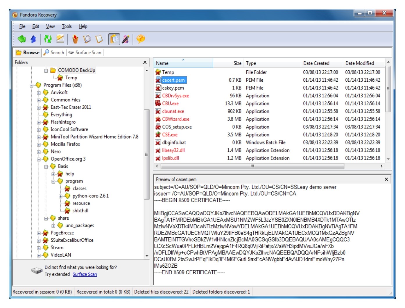The width and height of the screenshot is (405, 308).
Task: Open the View menu
Action: pos(50,26)
